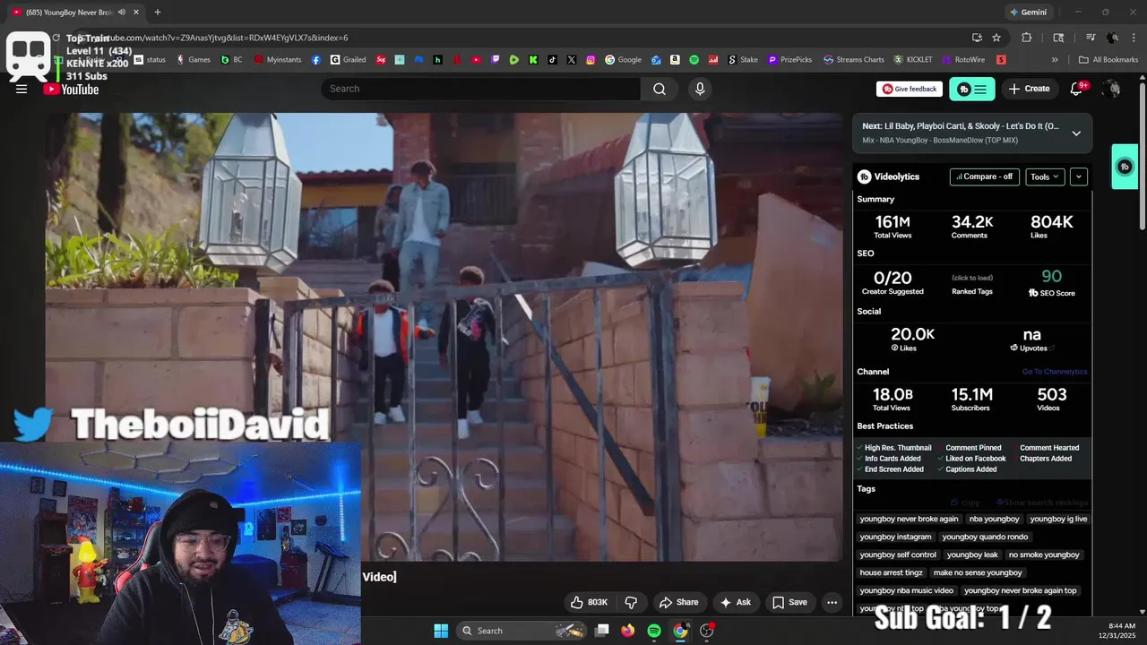Click the page vertical scrollbar
The width and height of the screenshot is (1147, 645).
point(1142,157)
